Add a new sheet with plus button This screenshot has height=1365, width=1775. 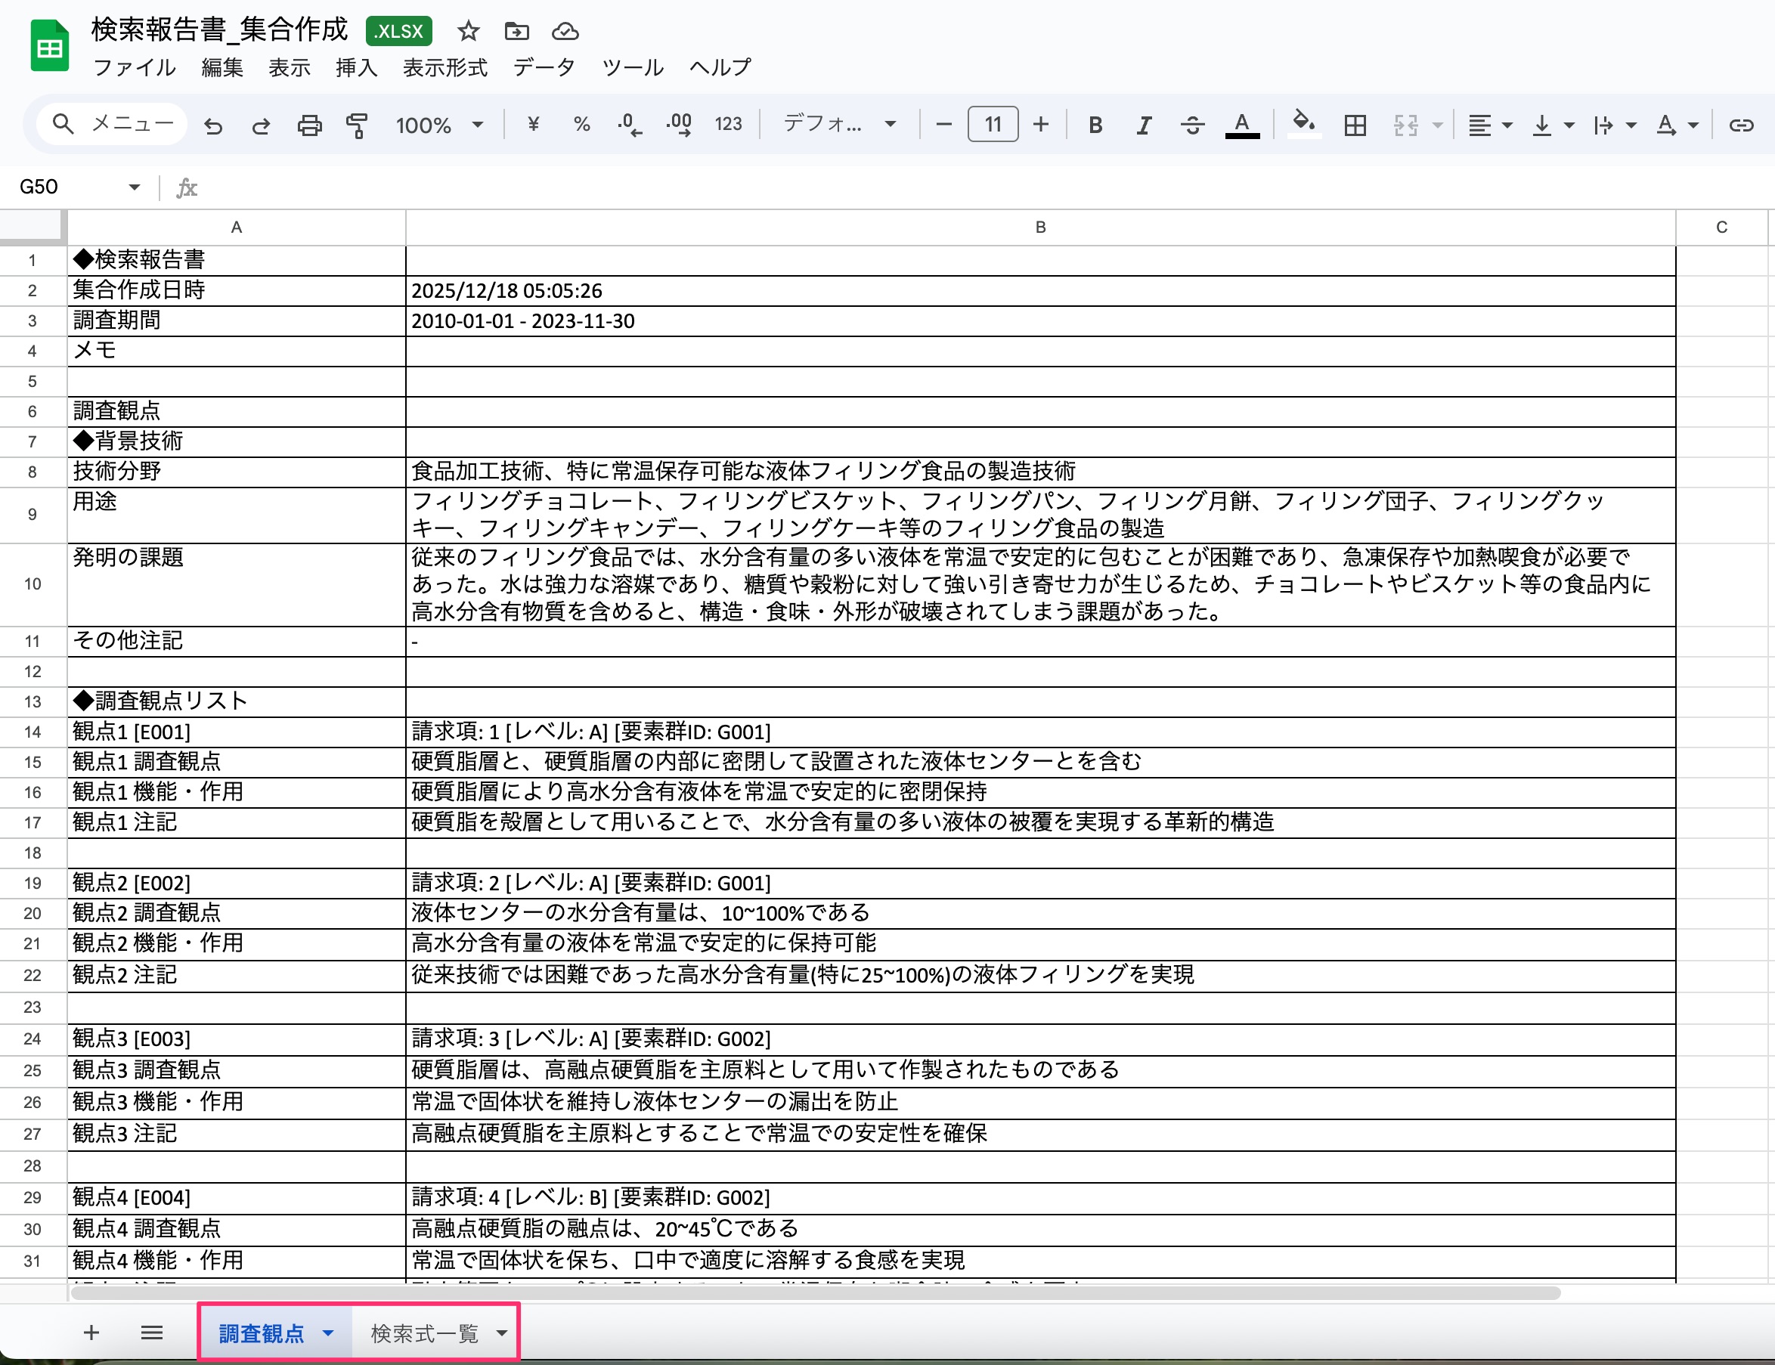coord(91,1333)
